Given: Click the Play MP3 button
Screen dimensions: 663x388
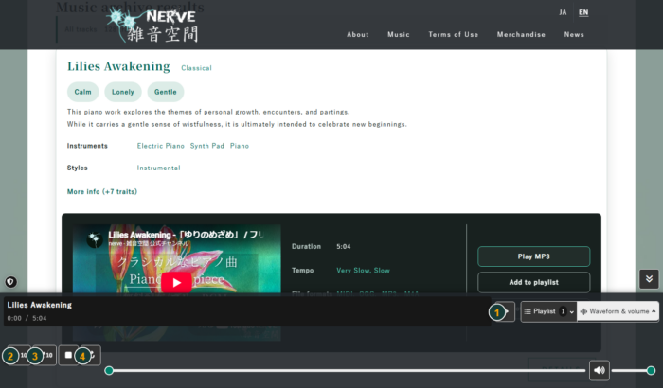Looking at the screenshot, I should 533,256.
